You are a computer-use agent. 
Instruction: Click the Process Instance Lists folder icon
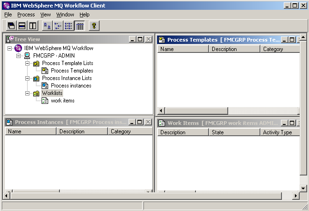tap(36, 78)
